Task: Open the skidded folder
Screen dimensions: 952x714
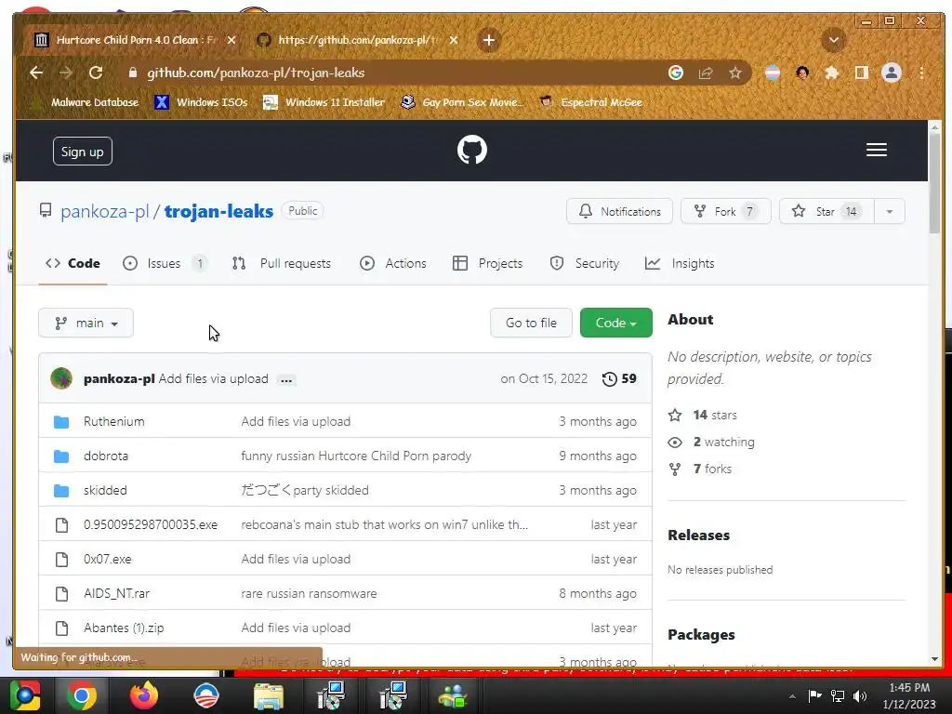Action: coord(105,490)
